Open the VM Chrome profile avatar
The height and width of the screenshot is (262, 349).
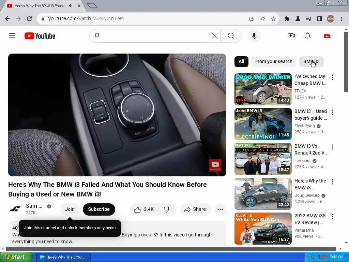tap(331, 19)
